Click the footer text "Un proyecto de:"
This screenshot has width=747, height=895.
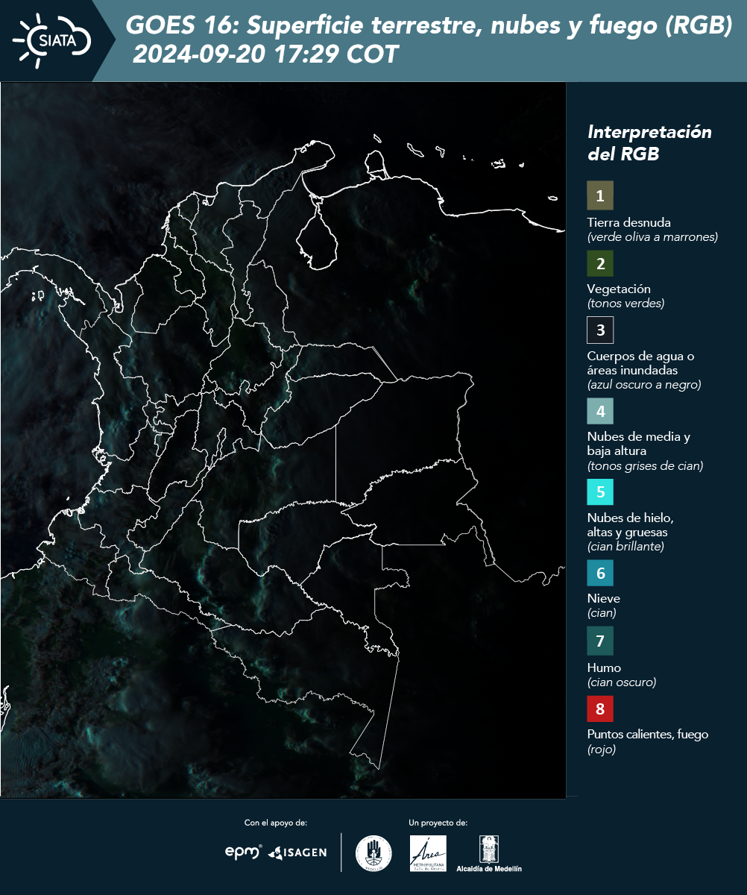coord(438,823)
